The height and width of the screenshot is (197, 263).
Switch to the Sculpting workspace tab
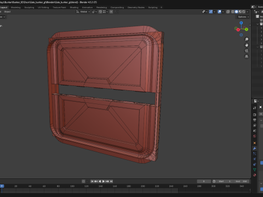click(29, 8)
